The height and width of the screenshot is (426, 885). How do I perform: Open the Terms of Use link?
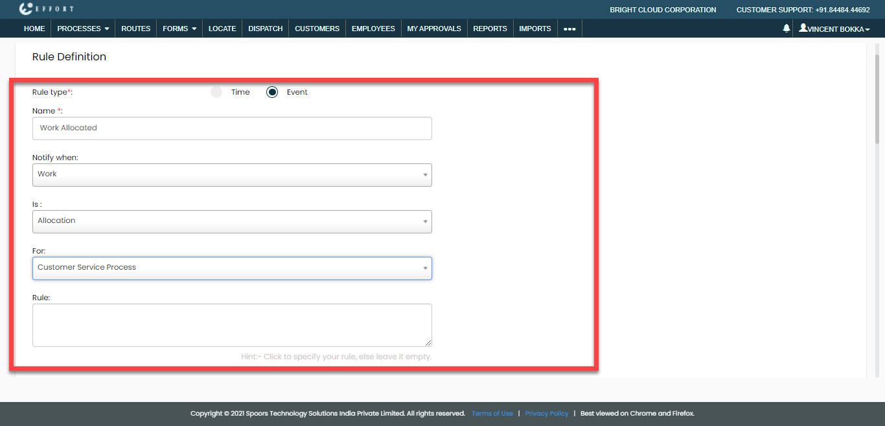point(492,414)
